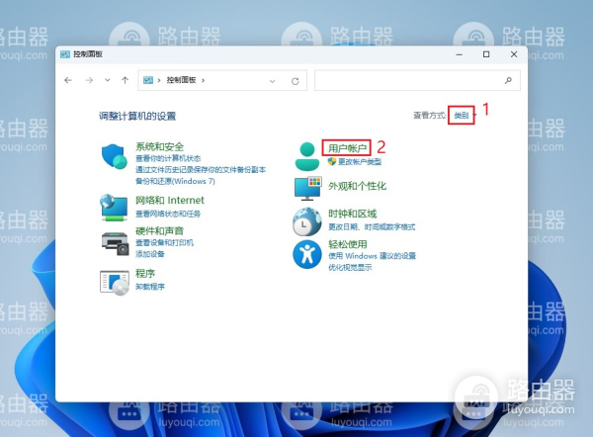
Task: Open 外观和个性化 category
Action: pos(357,186)
